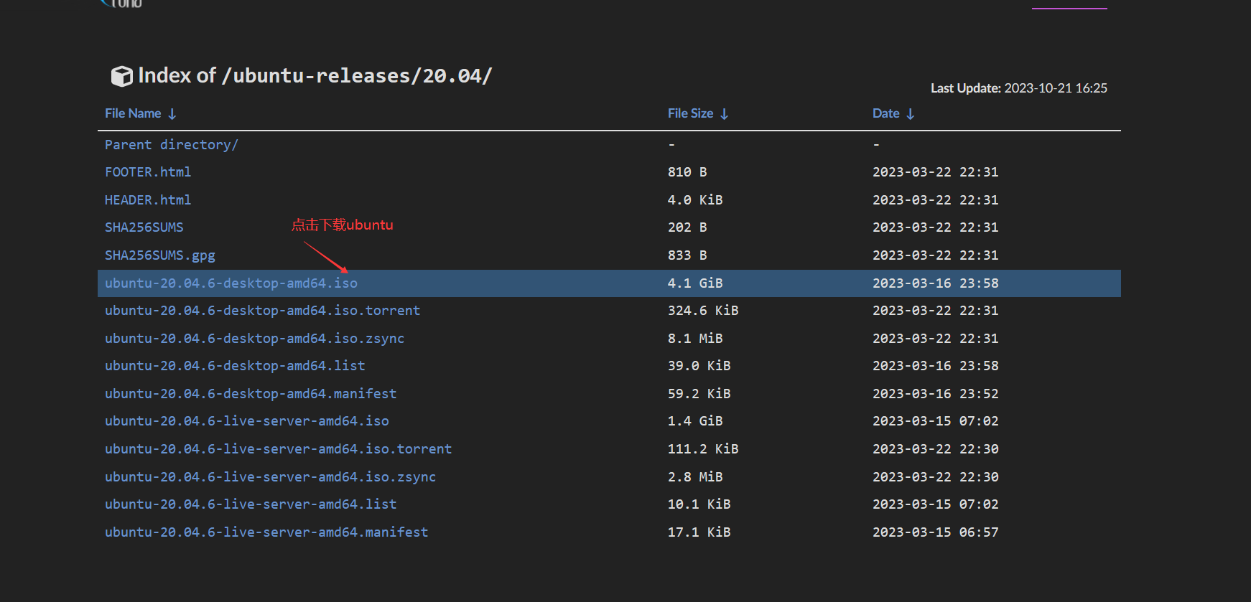Screen dimensions: 1251x602
Task: Download the desktop iso.zsync file
Action: (254, 339)
